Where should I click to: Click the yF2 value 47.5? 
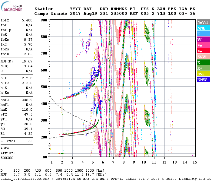pyautogui.click(x=28, y=114)
